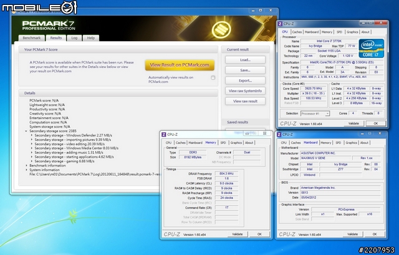Screen dimensions: 399x255
Task: Click the BIOS Brand field American Megatrends Inc.
Action: click(340, 188)
